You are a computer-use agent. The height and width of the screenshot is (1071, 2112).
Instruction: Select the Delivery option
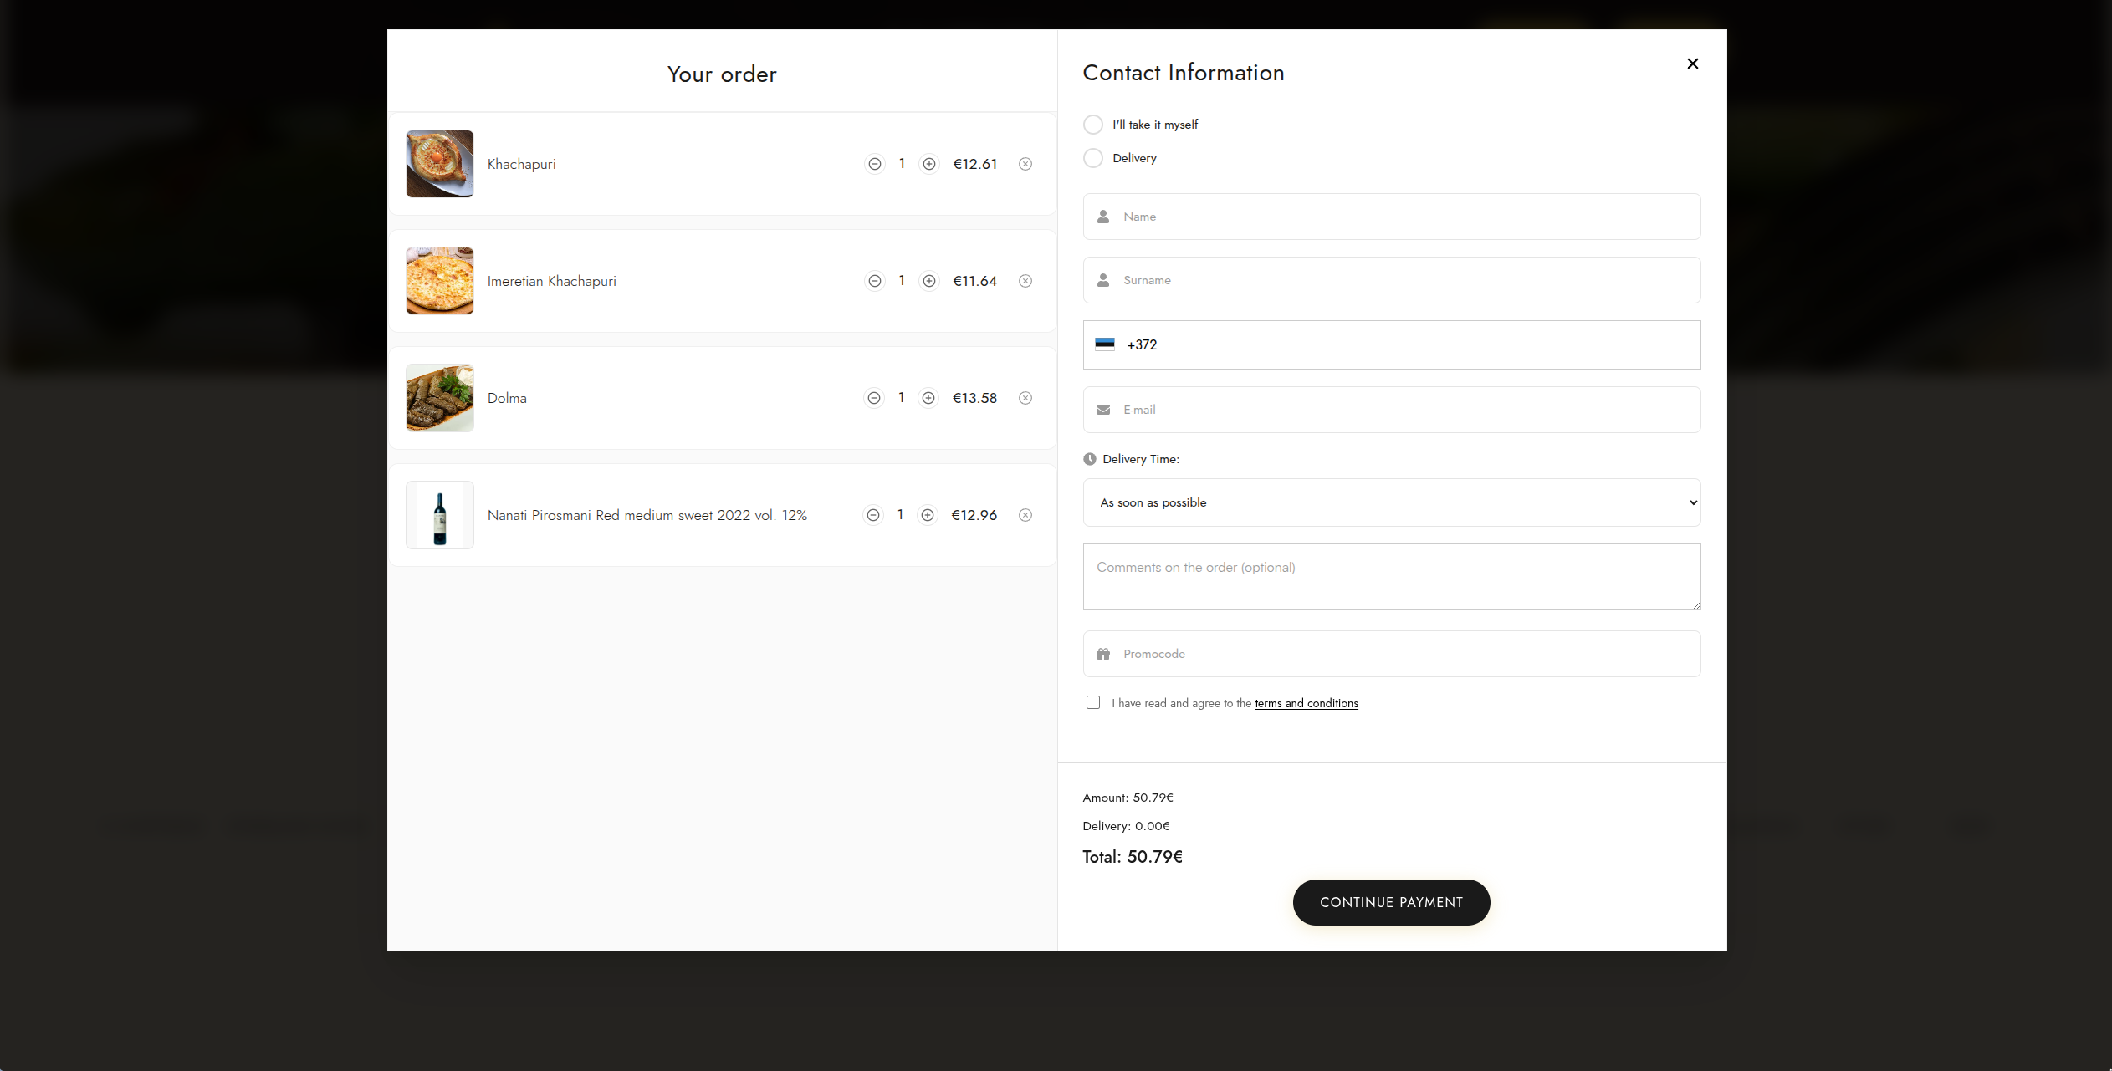point(1092,158)
